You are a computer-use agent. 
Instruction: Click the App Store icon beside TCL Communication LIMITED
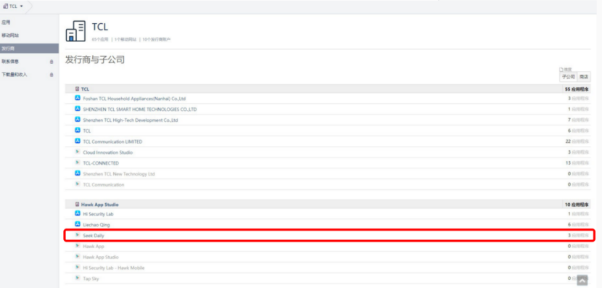pos(78,141)
